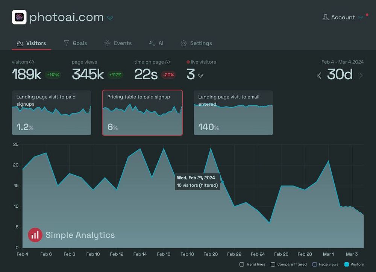The height and width of the screenshot is (272, 376).
Task: Click the Feb 21 data point on chart
Action: pos(222,182)
